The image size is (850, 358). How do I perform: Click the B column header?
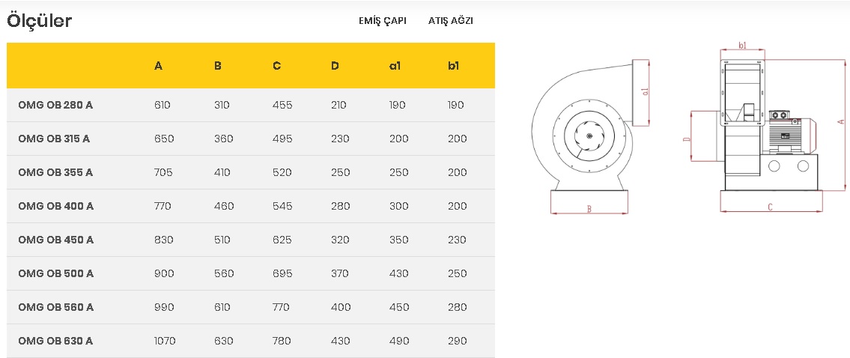click(217, 66)
